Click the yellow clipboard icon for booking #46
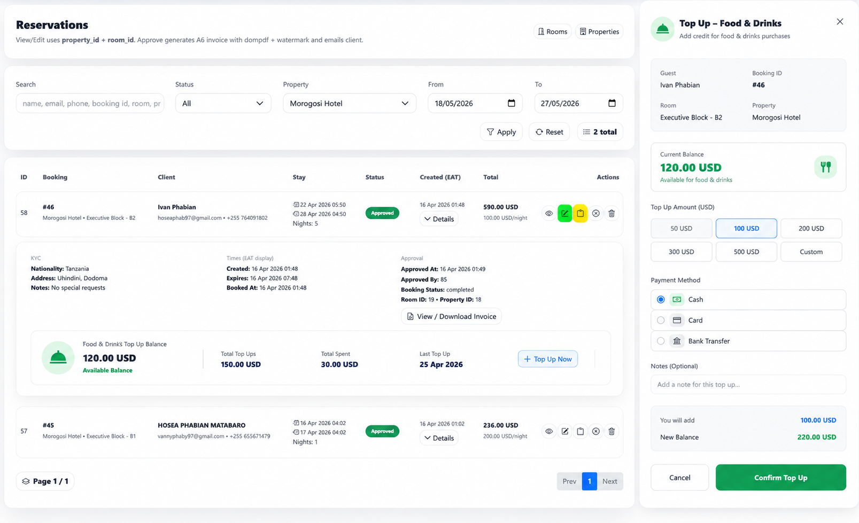Viewport: 859px width, 523px height. (x=580, y=213)
